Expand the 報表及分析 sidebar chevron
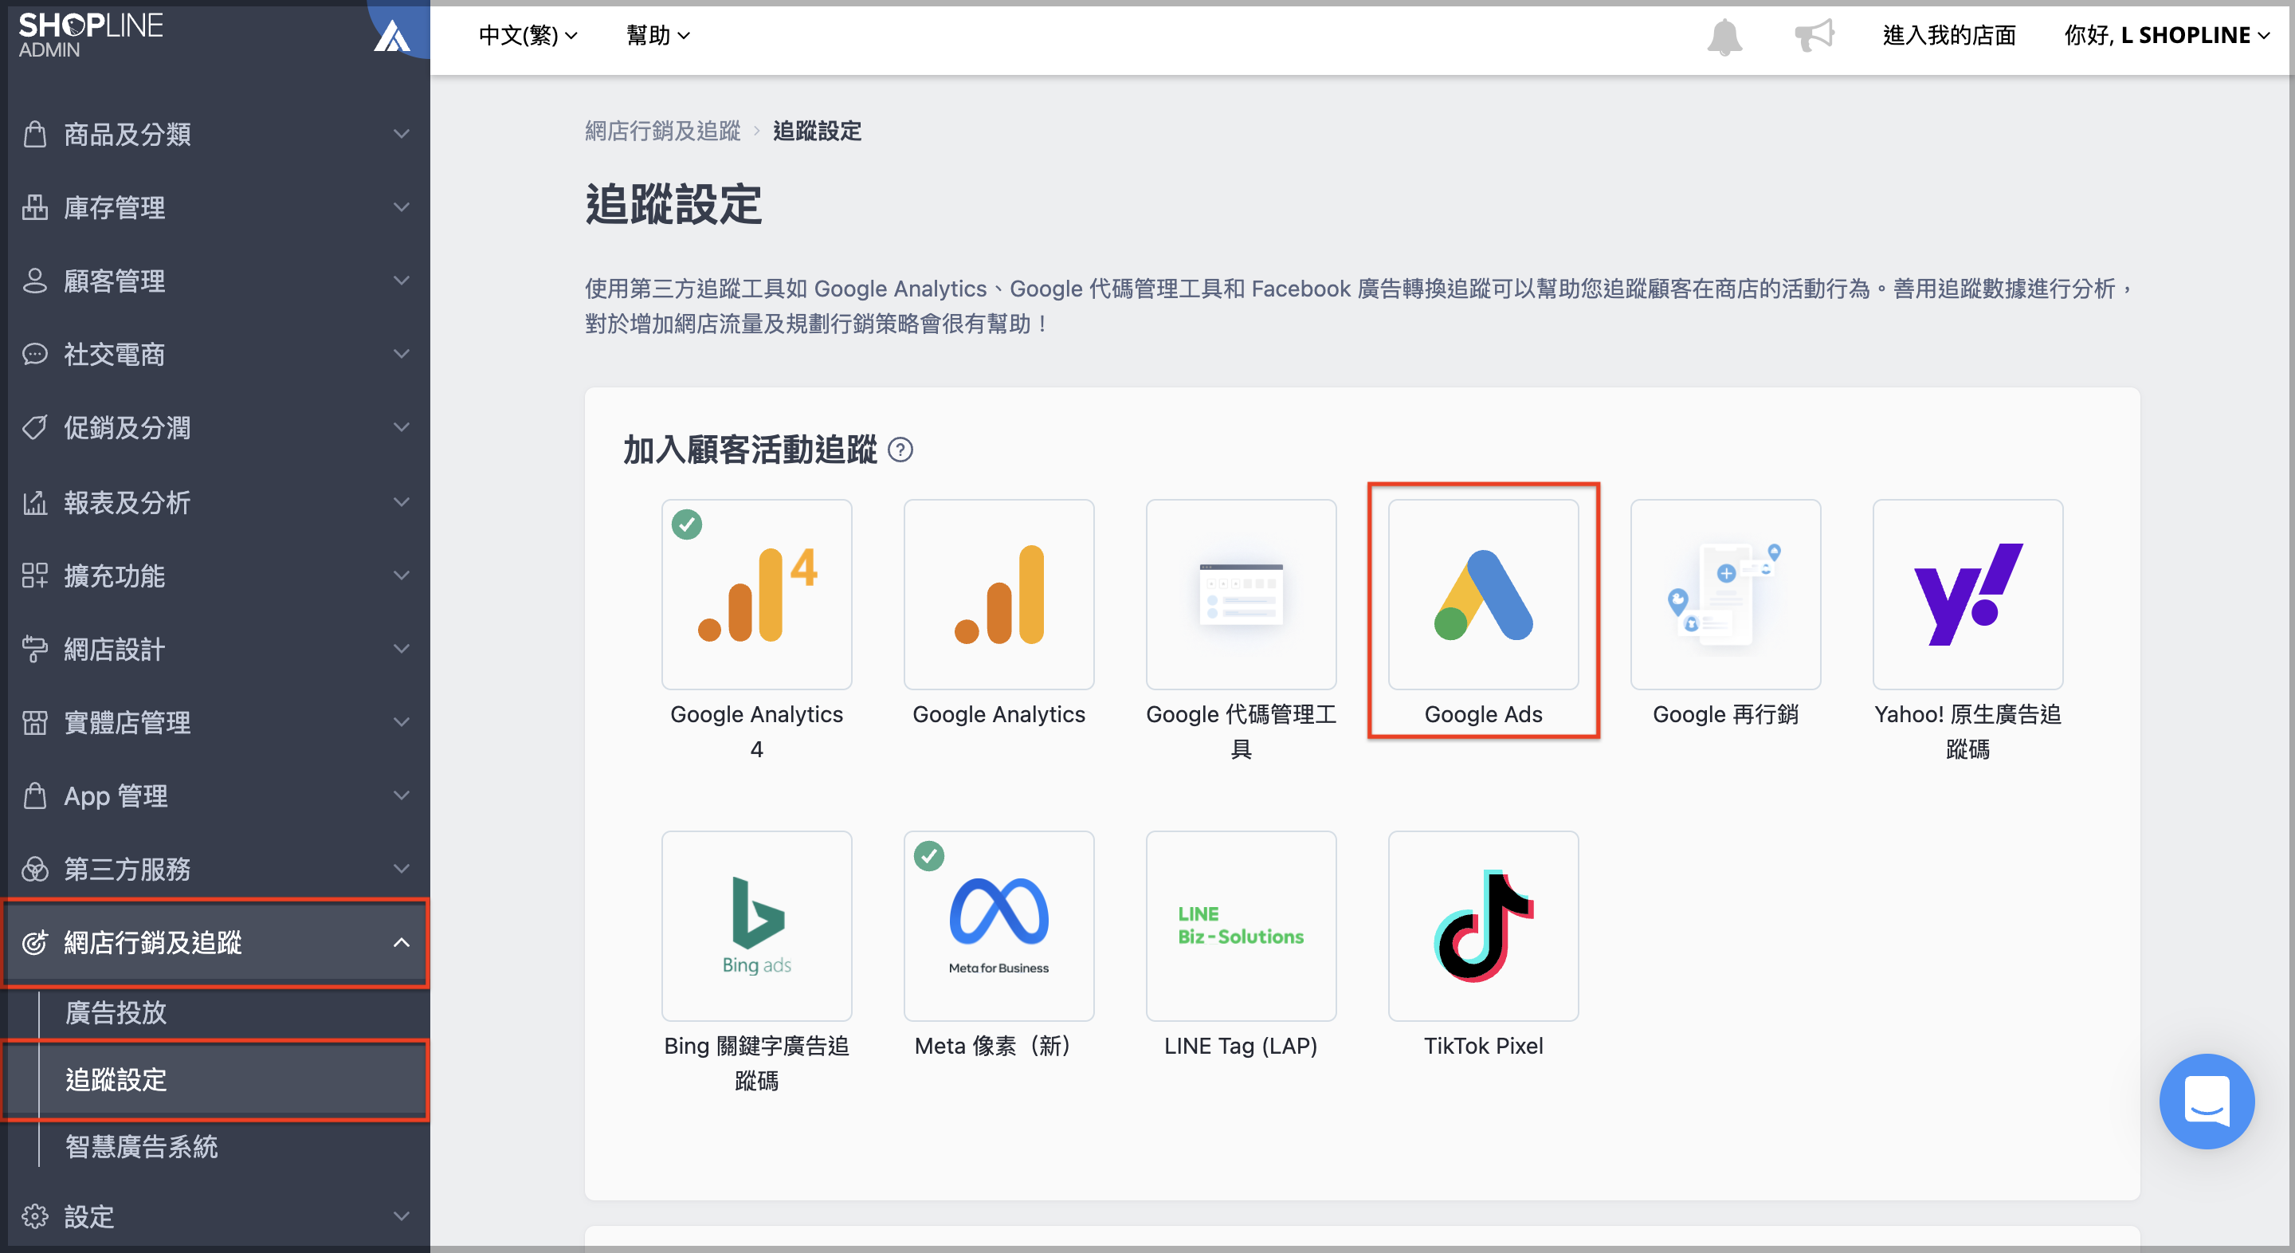The image size is (2295, 1253). (402, 501)
